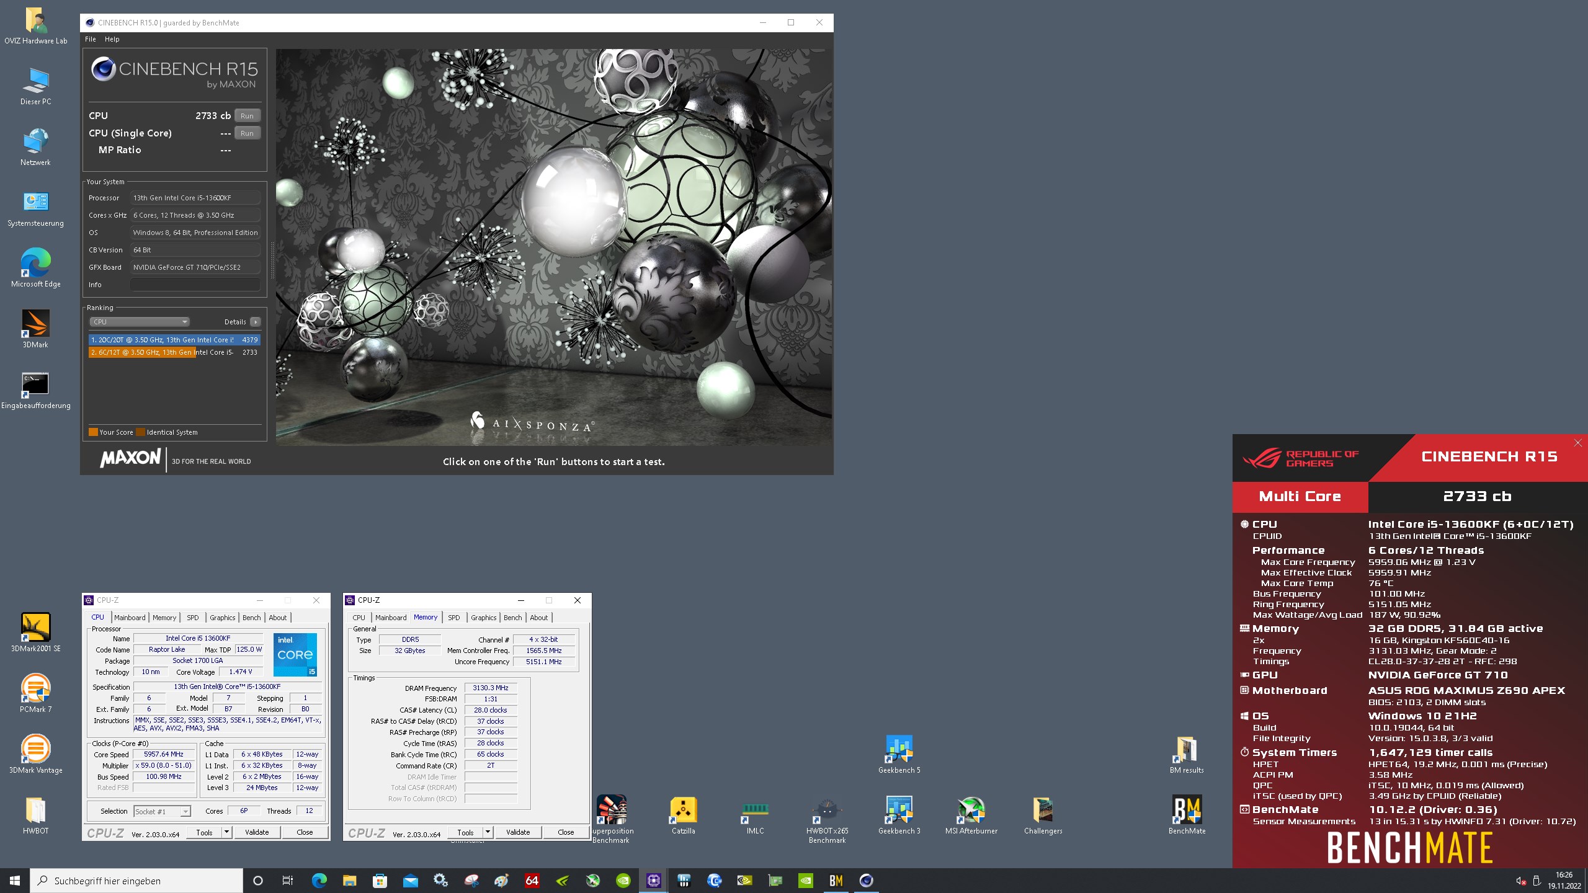Open the CPU ranking dropdown in Cinebench
1588x893 pixels.
point(140,322)
